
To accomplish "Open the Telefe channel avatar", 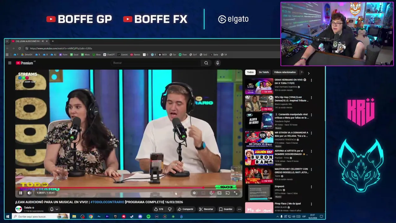I will pos(19,209).
